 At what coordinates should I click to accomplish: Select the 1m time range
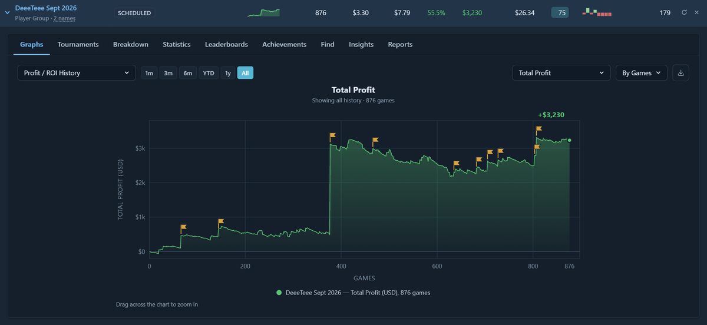pos(149,73)
